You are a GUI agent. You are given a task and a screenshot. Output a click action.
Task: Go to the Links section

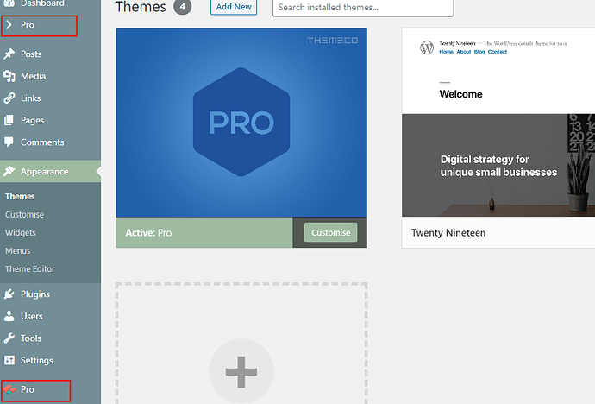pyautogui.click(x=31, y=98)
